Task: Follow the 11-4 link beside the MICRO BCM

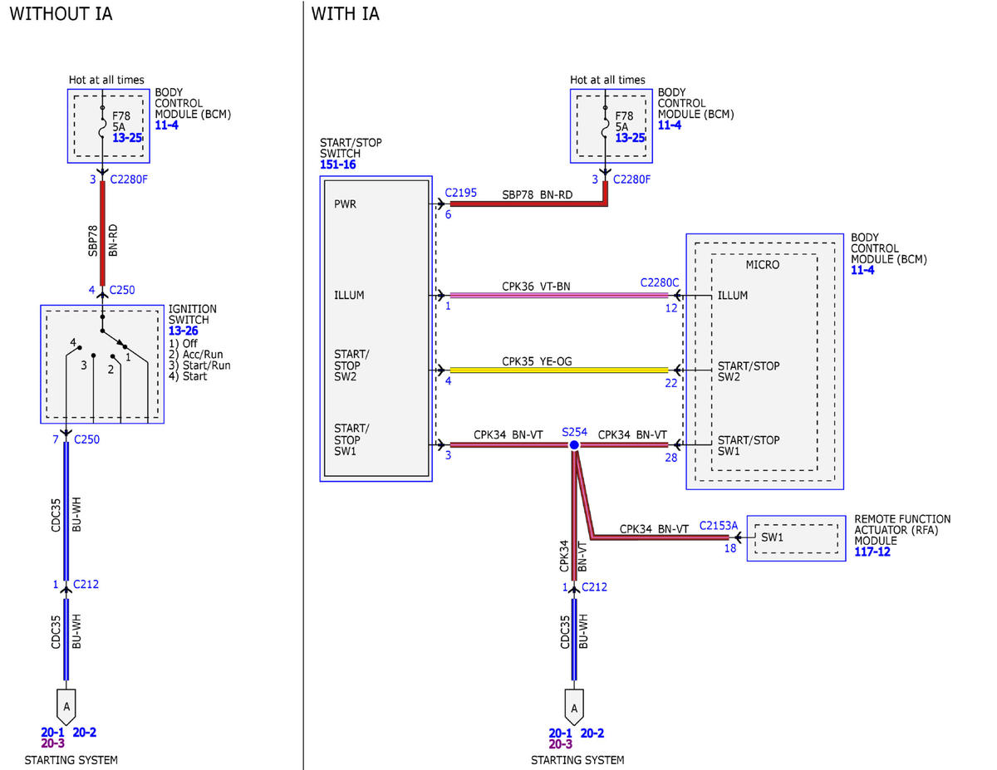Action: tap(862, 271)
